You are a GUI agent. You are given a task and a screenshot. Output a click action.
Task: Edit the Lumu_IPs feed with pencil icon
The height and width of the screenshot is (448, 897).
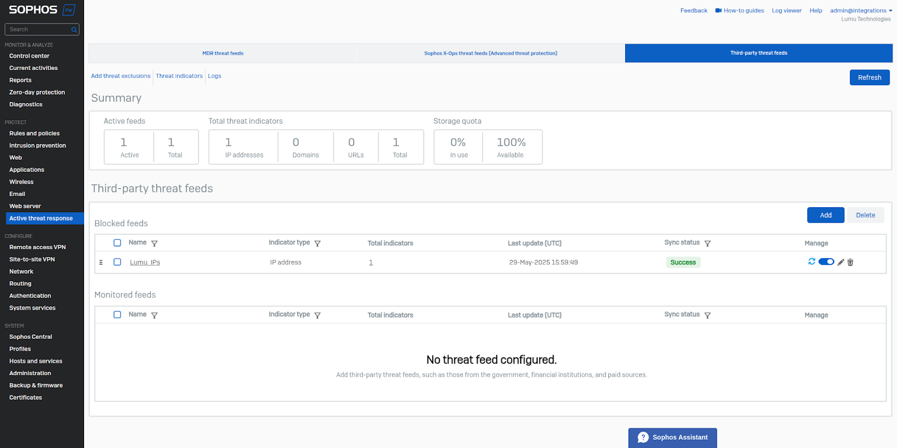pos(840,262)
